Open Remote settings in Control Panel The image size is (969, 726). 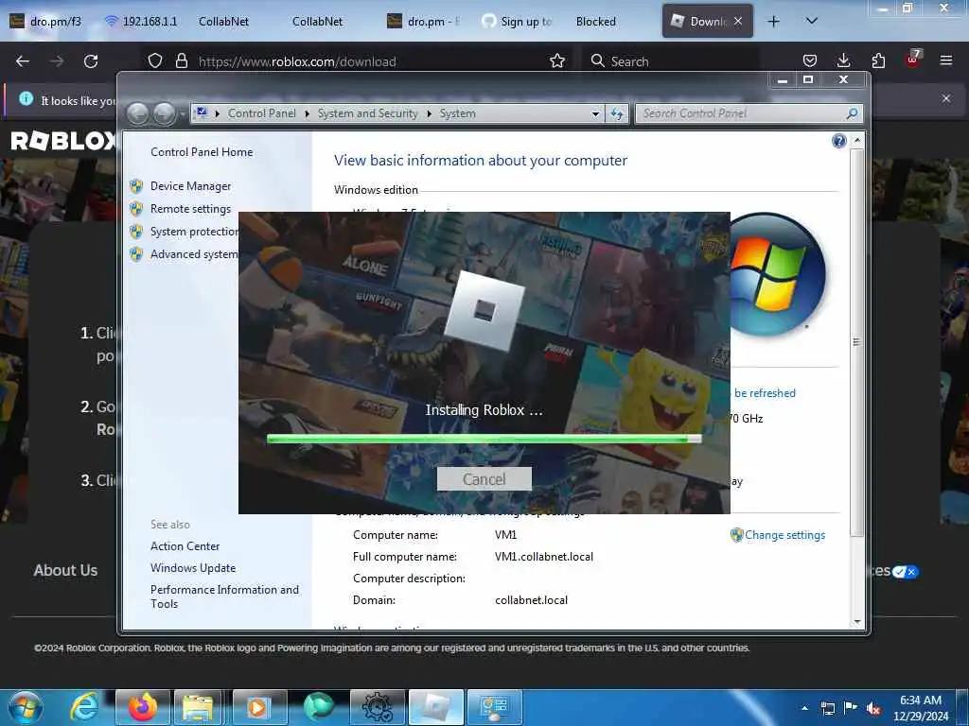click(x=190, y=209)
